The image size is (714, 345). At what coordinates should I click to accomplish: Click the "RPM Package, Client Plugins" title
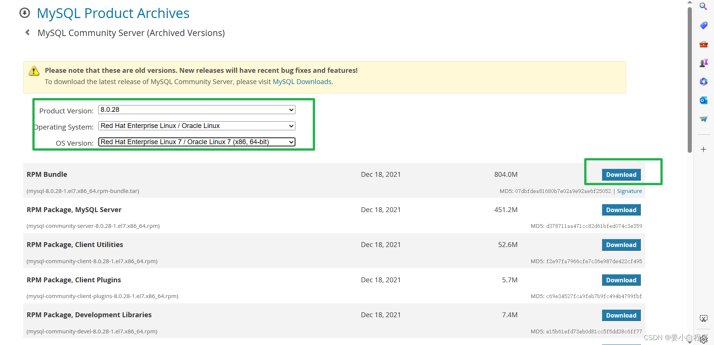pyautogui.click(x=74, y=280)
